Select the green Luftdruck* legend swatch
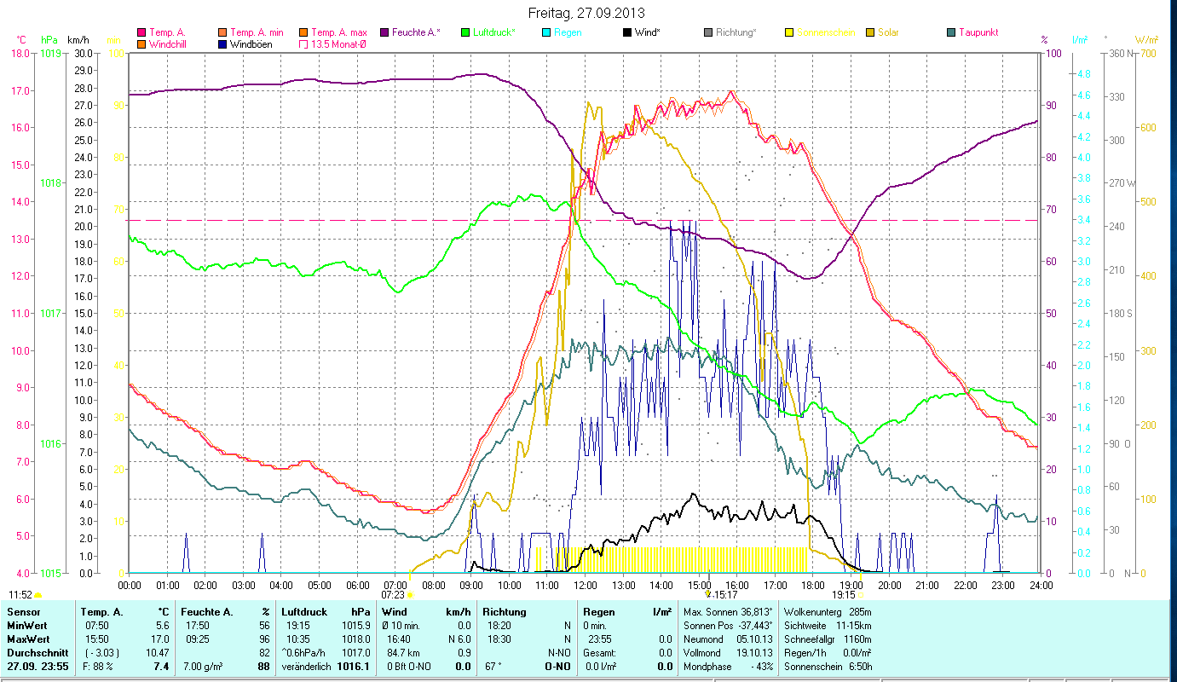 [465, 32]
